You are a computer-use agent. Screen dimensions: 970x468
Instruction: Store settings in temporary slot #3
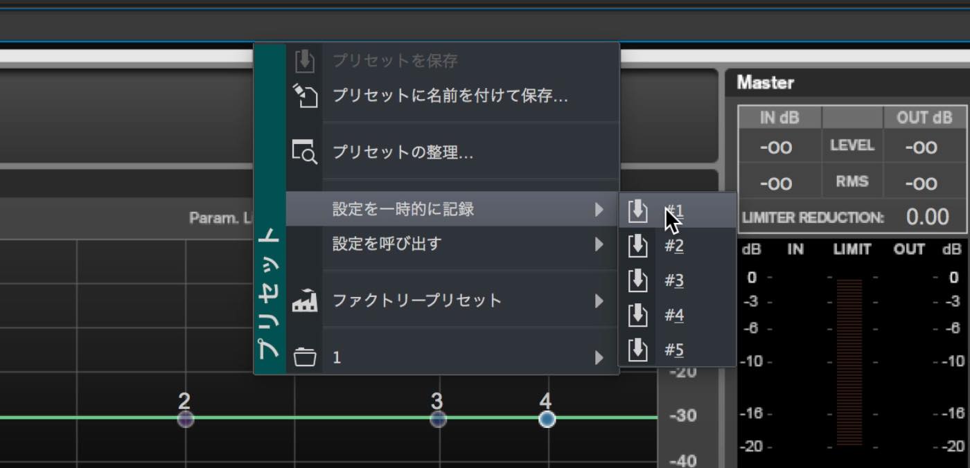(x=677, y=280)
